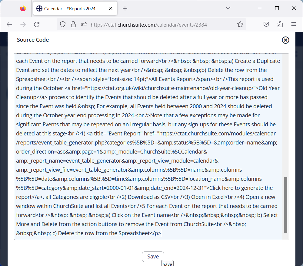The height and width of the screenshot is (266, 303).
Task: Open the Firefox application menu
Action: pyautogui.click(x=294, y=24)
